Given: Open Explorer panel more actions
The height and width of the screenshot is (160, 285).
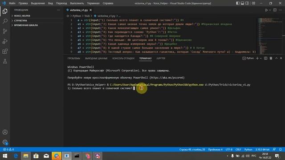Looking at the screenshot, I should pyautogui.click(x=58, y=10).
